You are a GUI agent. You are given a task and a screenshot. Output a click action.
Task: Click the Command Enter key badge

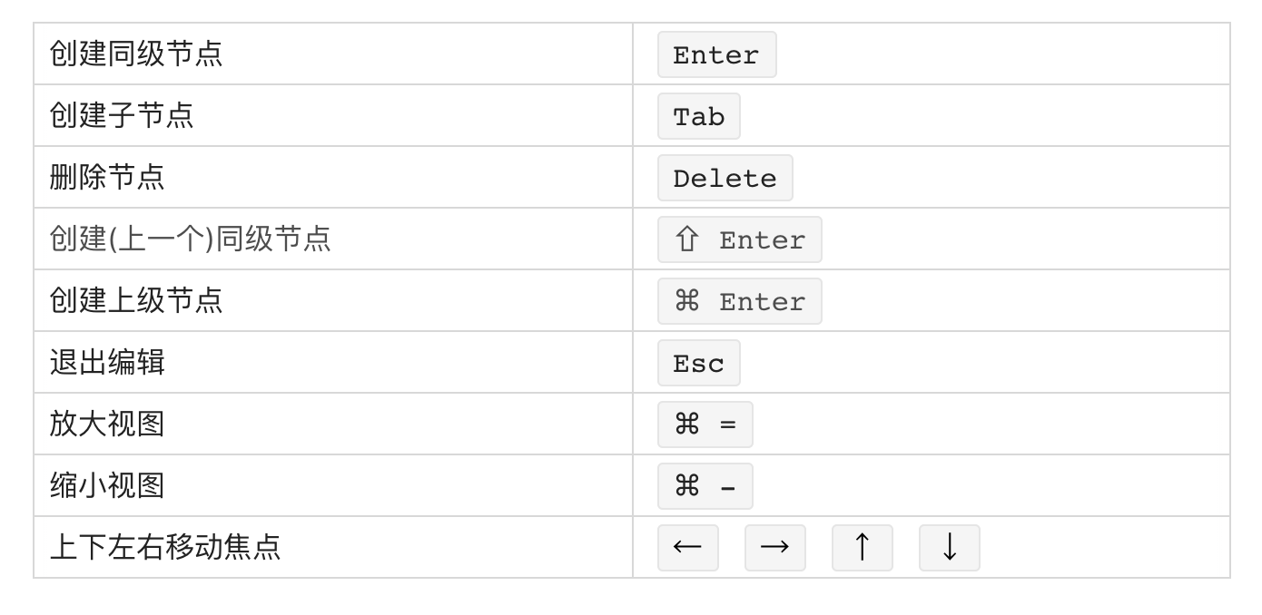(x=740, y=301)
